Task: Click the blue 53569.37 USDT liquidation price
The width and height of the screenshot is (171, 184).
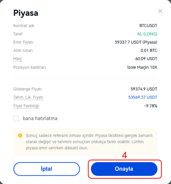Action: [143, 97]
